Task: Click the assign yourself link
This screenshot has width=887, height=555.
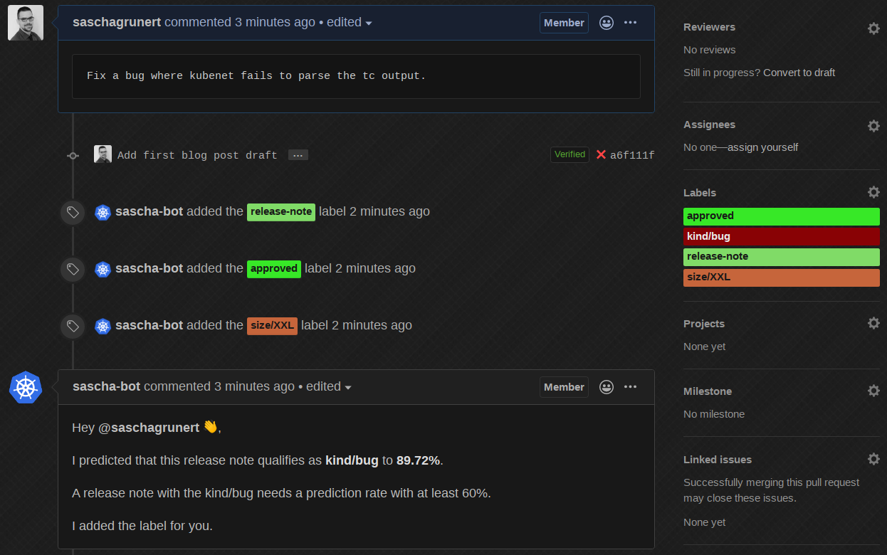Action: [763, 147]
